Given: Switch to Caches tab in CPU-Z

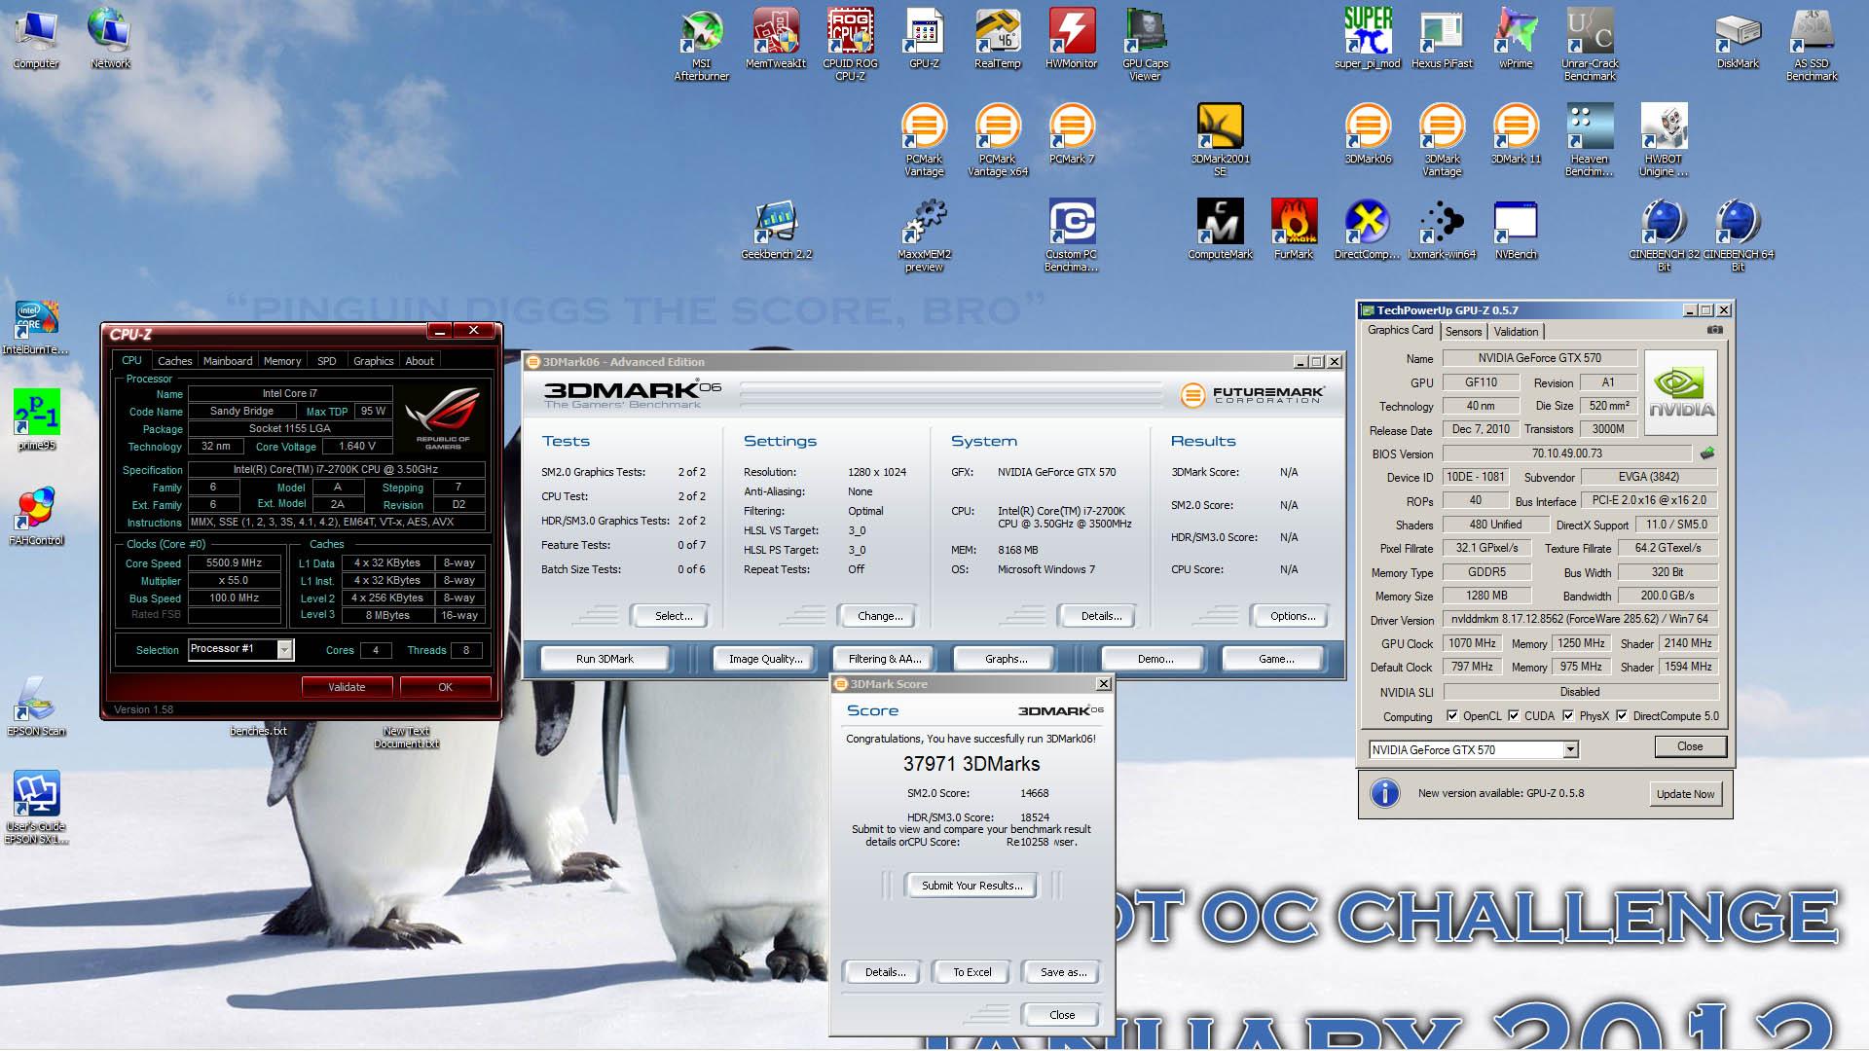Looking at the screenshot, I should pos(175,361).
